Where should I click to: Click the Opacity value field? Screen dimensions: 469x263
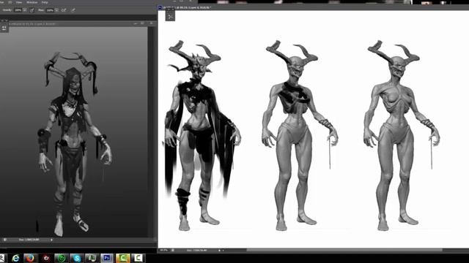pyautogui.click(x=18, y=9)
